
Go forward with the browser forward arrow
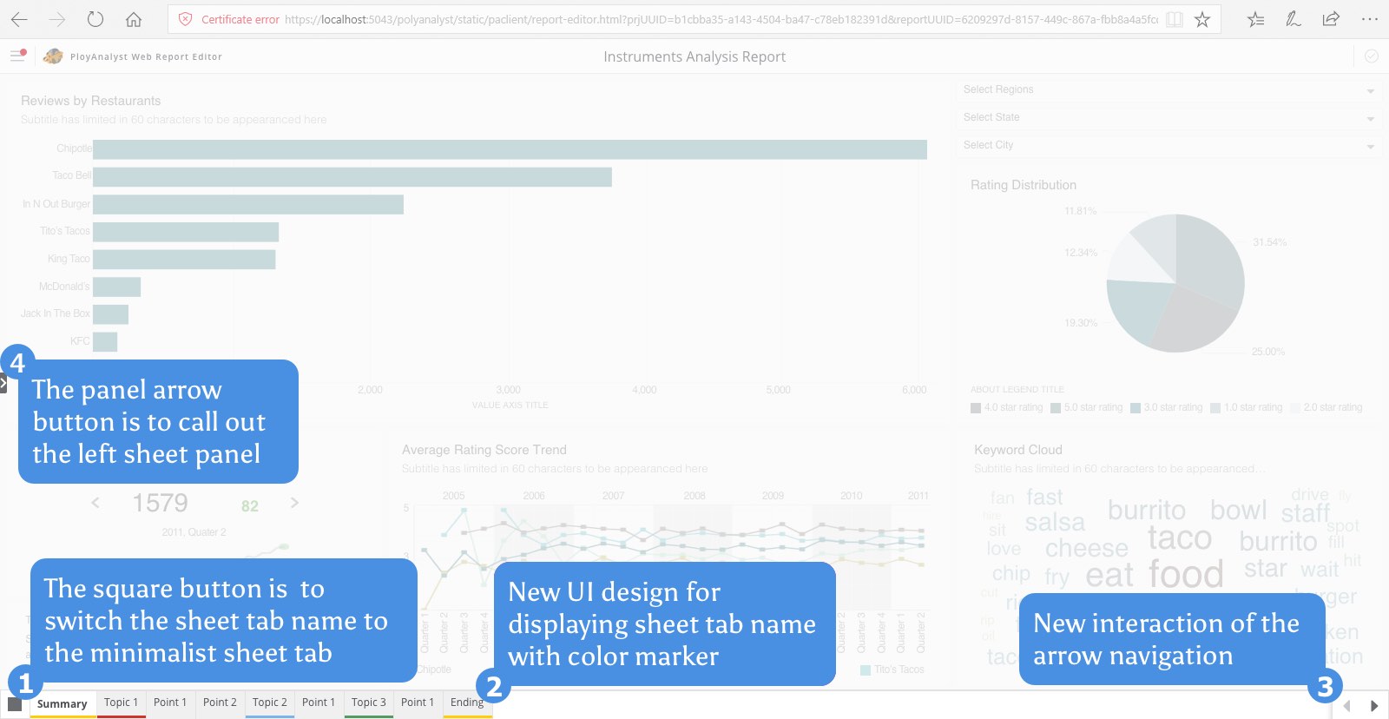click(57, 19)
